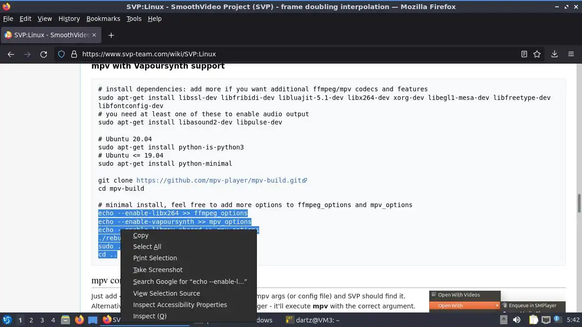
Task: Choose View Selection Source from context menu
Action: (188, 293)
